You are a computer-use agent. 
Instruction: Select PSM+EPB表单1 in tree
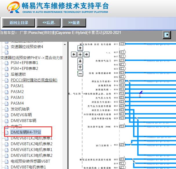click(x=24, y=63)
